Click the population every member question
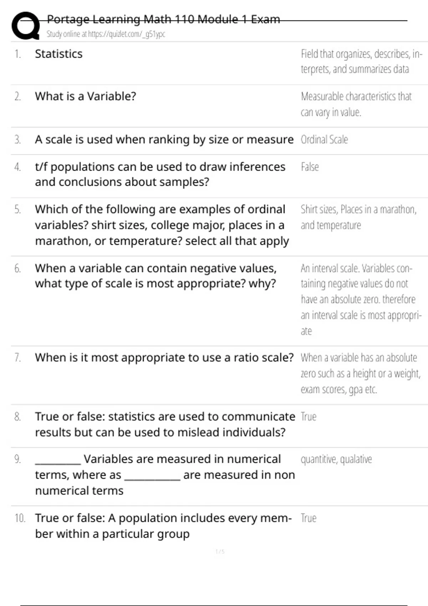428x606 pixels. tap(163, 526)
